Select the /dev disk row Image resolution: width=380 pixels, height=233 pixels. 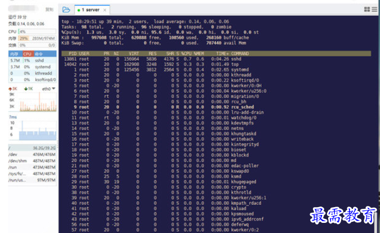(x=33, y=154)
